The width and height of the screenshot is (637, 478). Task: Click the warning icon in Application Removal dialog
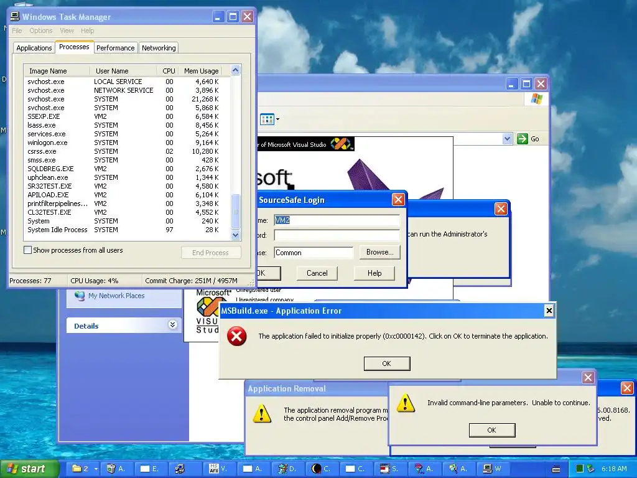pos(262,414)
